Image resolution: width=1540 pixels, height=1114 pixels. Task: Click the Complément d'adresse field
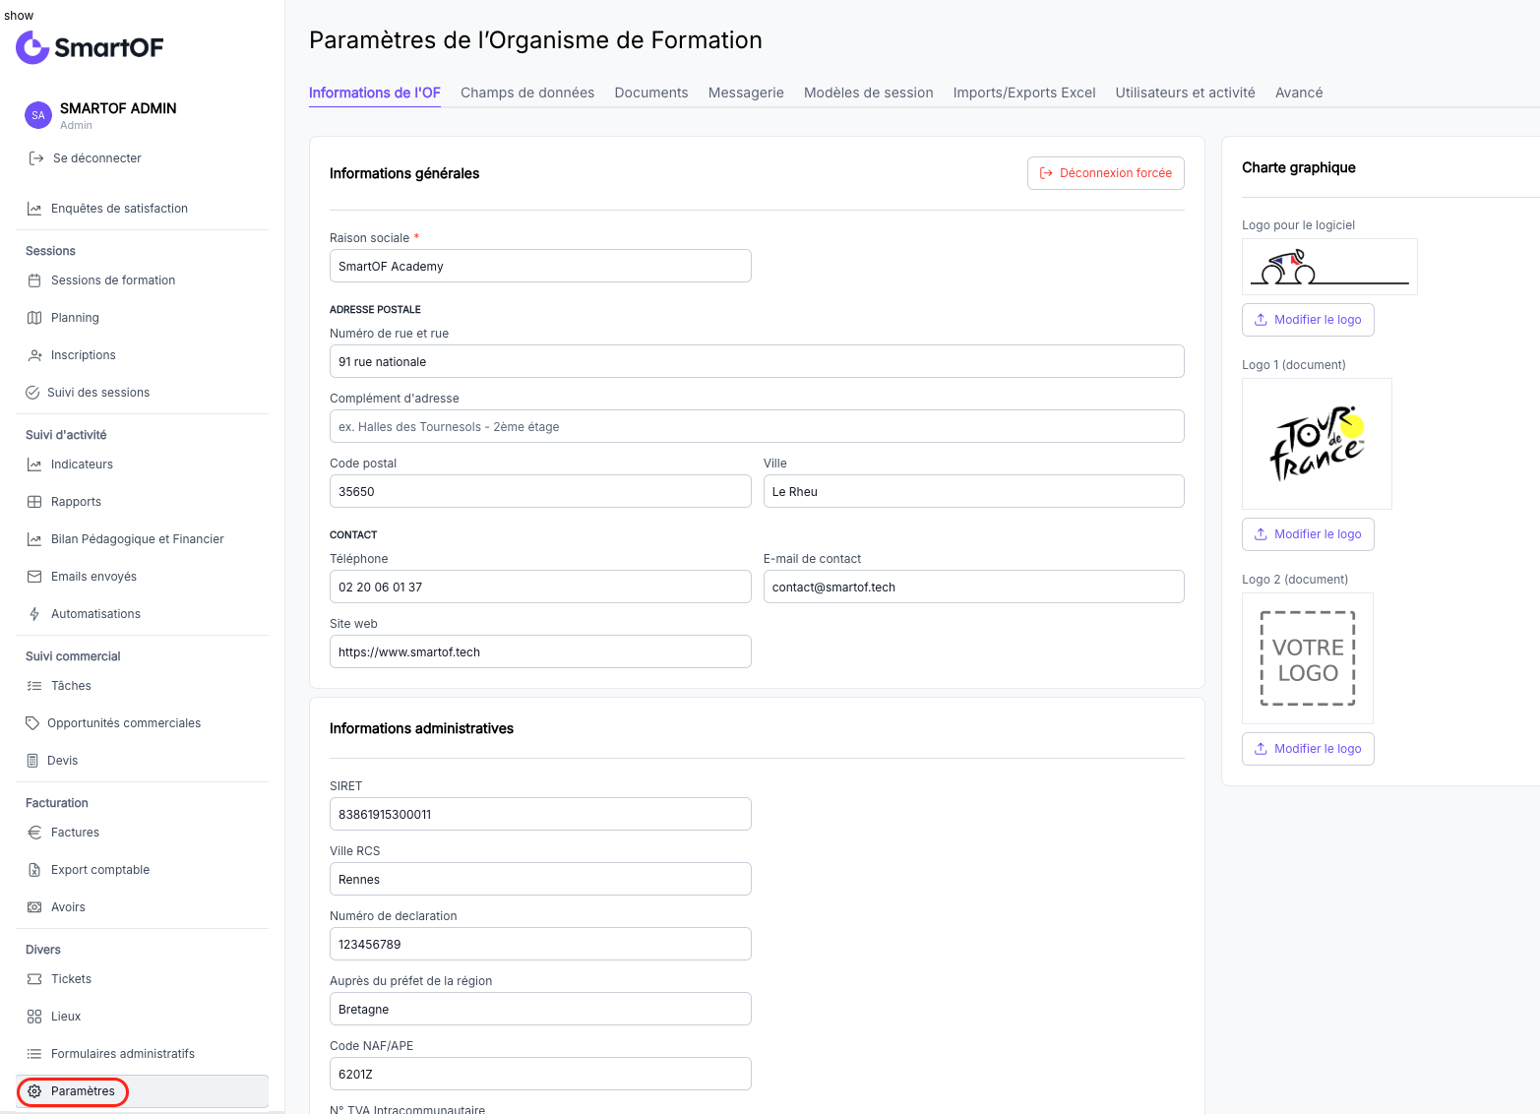757,426
